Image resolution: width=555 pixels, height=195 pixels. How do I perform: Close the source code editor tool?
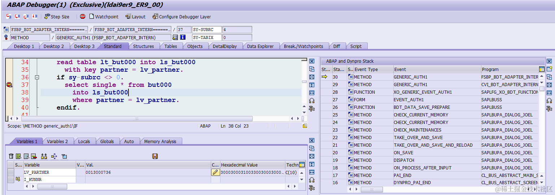312,61
